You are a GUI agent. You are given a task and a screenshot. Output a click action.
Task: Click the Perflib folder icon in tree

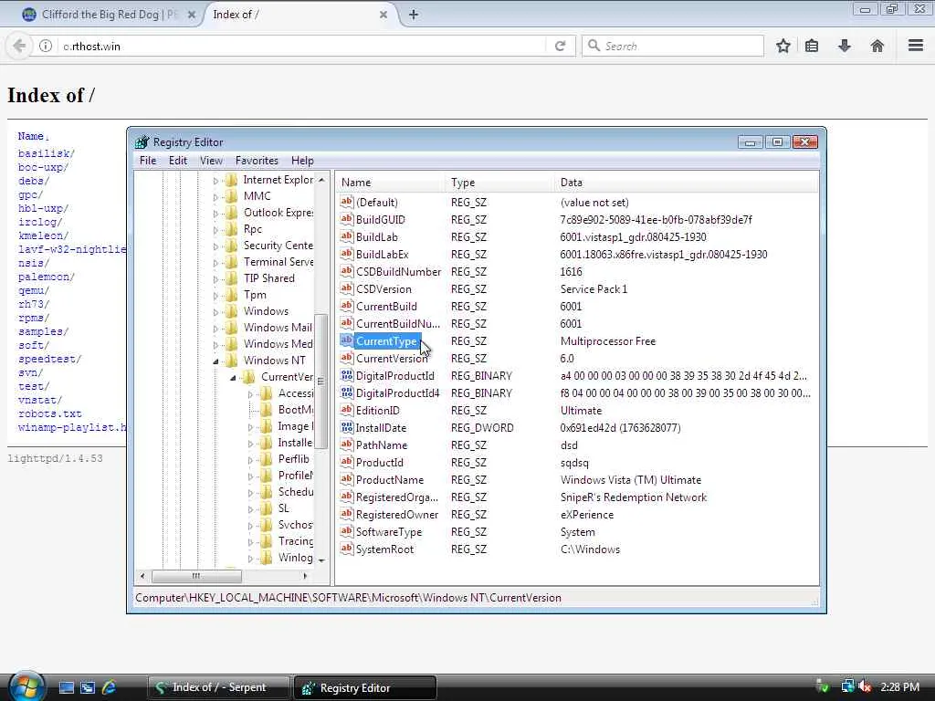[266, 459]
